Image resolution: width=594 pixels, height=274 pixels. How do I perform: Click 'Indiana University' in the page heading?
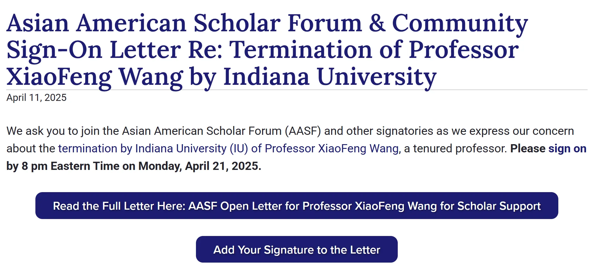point(330,77)
